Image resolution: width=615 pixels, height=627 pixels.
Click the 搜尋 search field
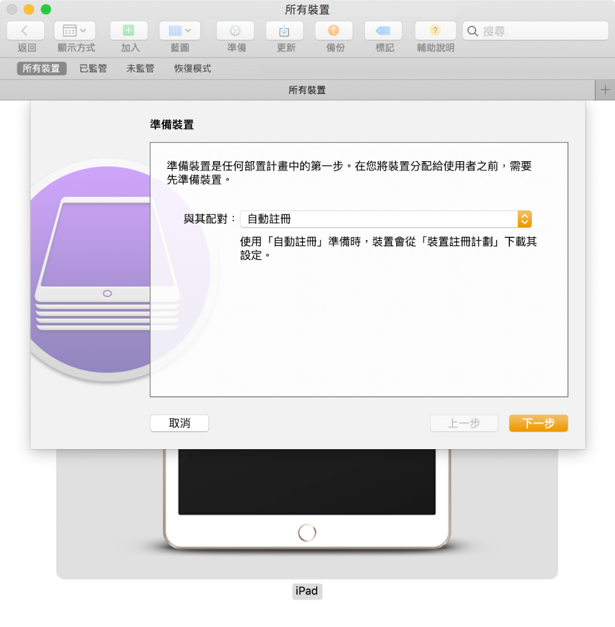pyautogui.click(x=536, y=31)
